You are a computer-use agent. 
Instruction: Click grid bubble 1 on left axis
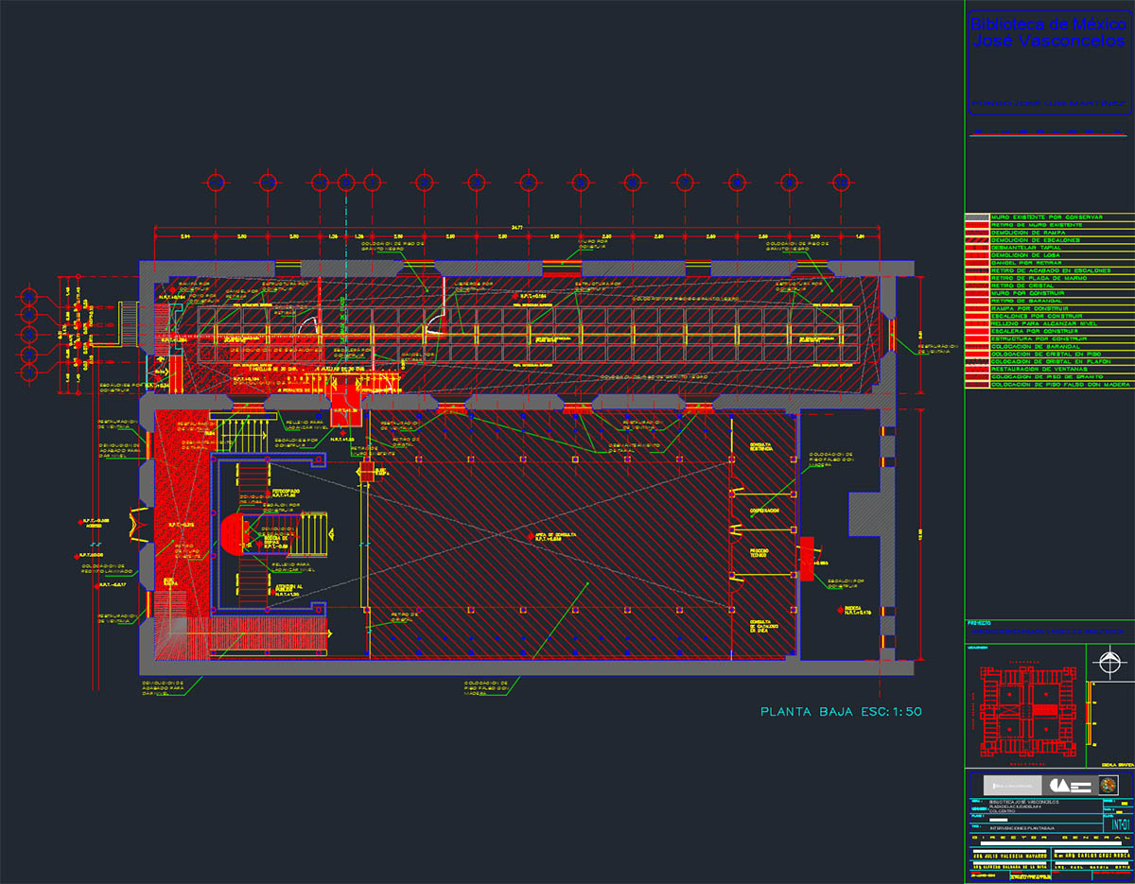pyautogui.click(x=29, y=375)
